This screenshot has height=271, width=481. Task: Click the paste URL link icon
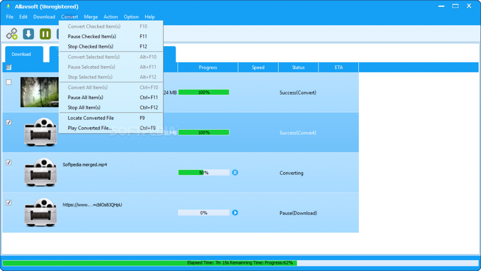click(12, 34)
